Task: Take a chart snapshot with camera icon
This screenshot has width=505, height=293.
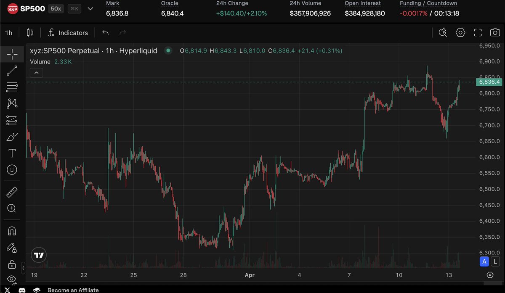Action: coord(495,33)
